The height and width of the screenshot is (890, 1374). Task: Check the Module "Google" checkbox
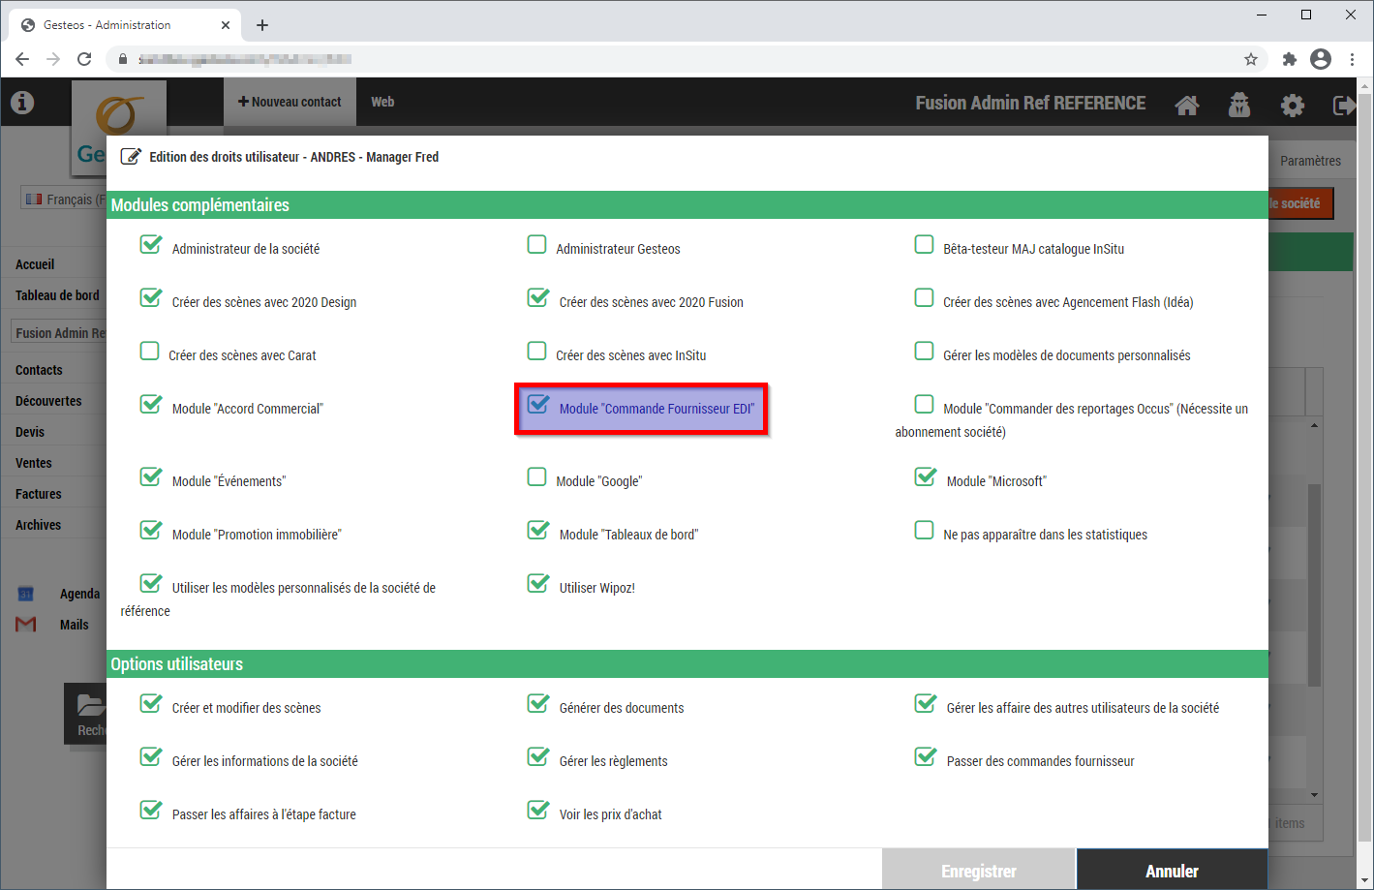click(536, 477)
